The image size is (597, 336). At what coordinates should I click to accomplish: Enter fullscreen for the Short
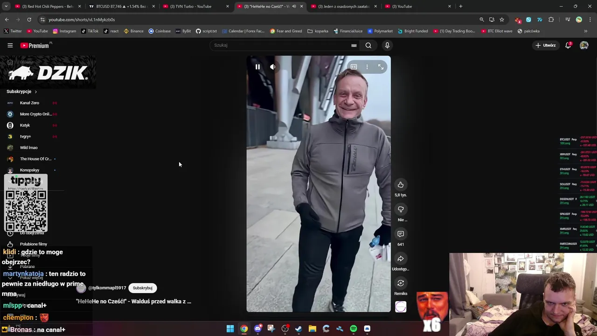click(381, 67)
